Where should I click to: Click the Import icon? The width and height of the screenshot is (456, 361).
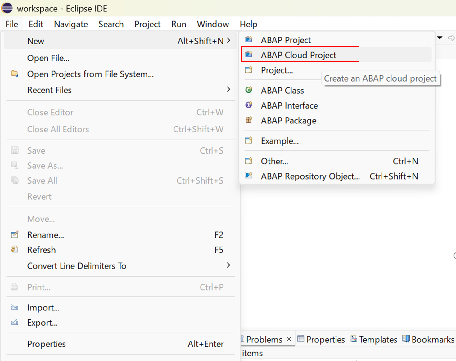tap(15, 307)
